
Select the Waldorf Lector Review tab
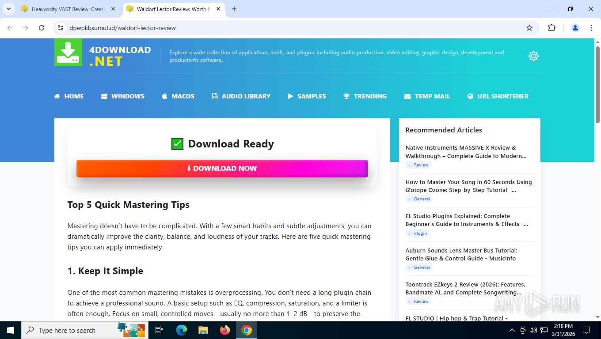(174, 9)
